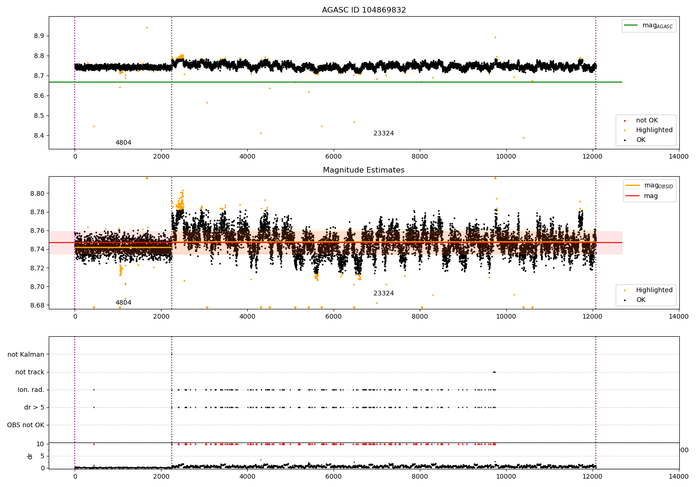696x487 pixels.
Task: Click the '12000' x-axis tick under bottom plot
Action: (x=593, y=476)
